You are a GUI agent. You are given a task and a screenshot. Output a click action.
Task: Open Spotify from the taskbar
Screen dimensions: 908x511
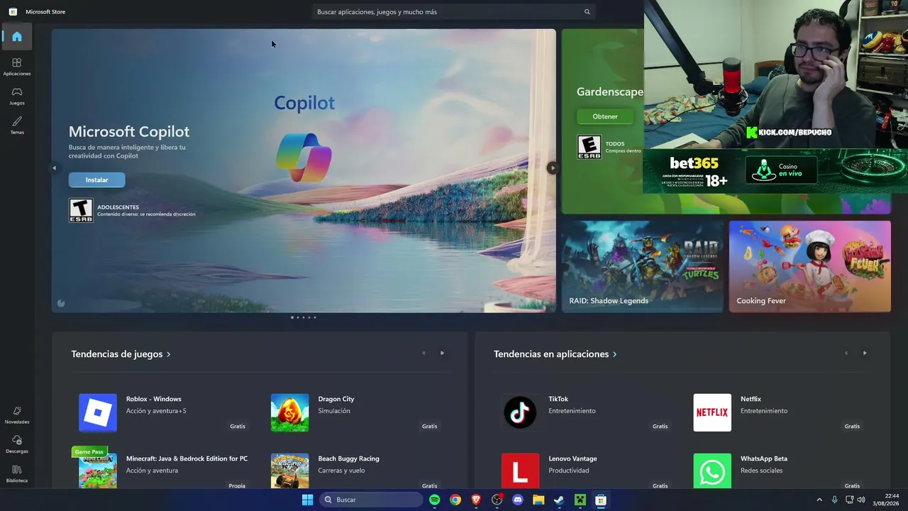click(434, 500)
